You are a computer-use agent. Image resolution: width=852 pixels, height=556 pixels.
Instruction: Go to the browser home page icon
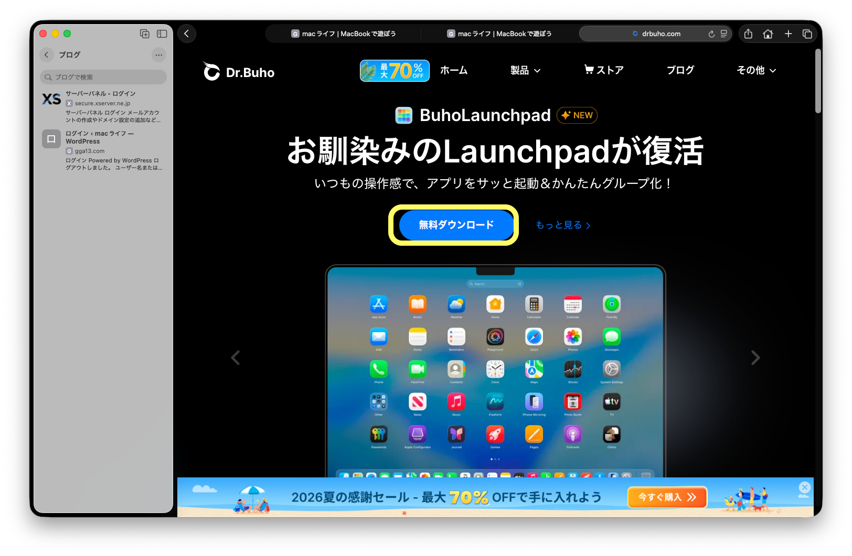768,34
